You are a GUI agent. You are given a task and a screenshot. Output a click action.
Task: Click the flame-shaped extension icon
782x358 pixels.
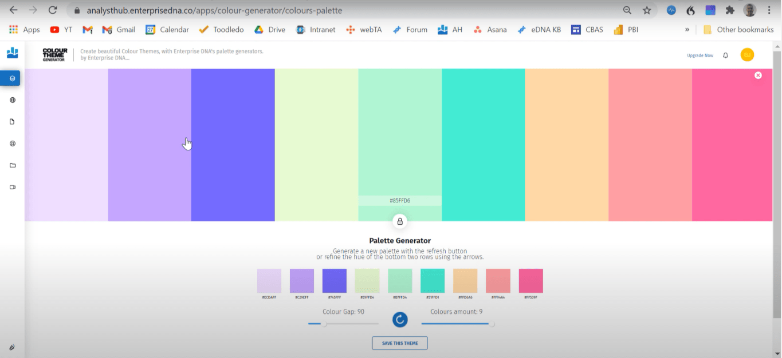point(691,10)
